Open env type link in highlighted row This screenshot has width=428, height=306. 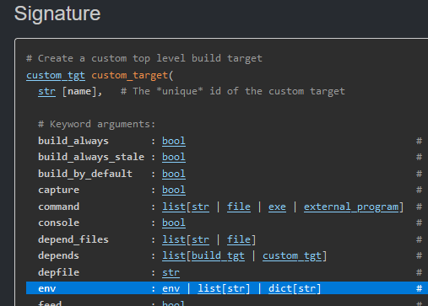tap(171, 288)
